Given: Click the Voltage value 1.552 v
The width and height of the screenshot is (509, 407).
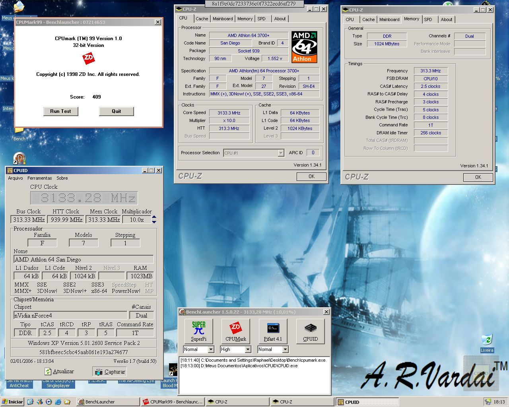Looking at the screenshot, I should point(275,58).
